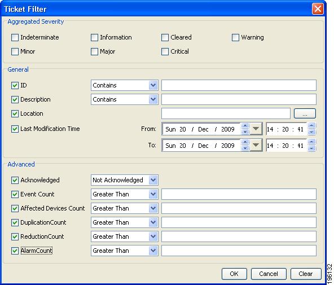Expand the AlarmCount Greater Than dropdown
The image size is (334, 285).
[153, 251]
